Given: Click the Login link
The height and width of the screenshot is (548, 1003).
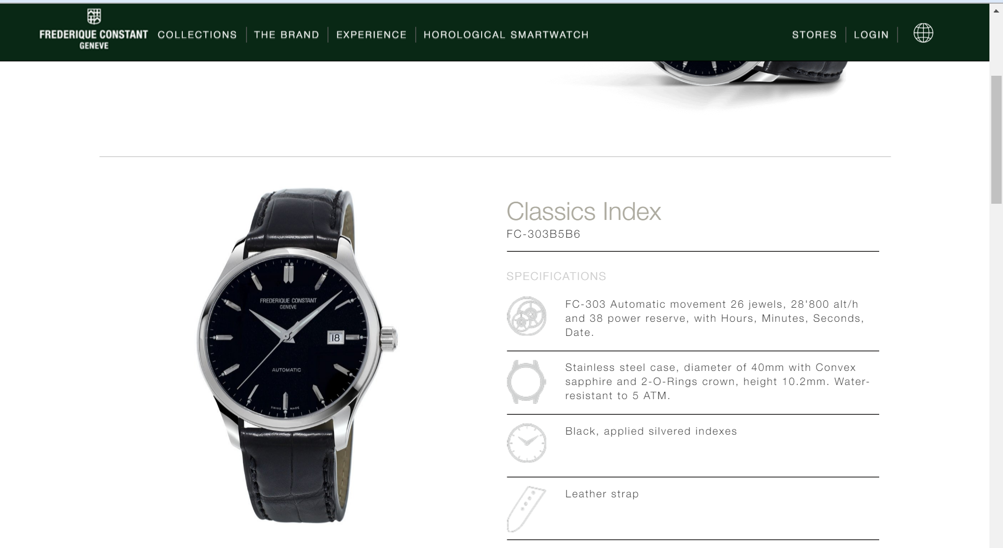Looking at the screenshot, I should pyautogui.click(x=871, y=34).
